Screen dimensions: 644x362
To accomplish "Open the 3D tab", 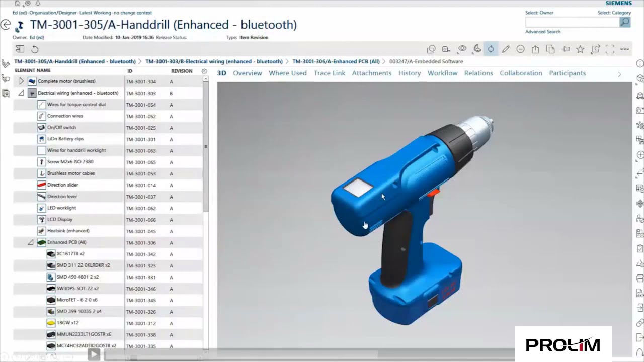I will pos(221,73).
